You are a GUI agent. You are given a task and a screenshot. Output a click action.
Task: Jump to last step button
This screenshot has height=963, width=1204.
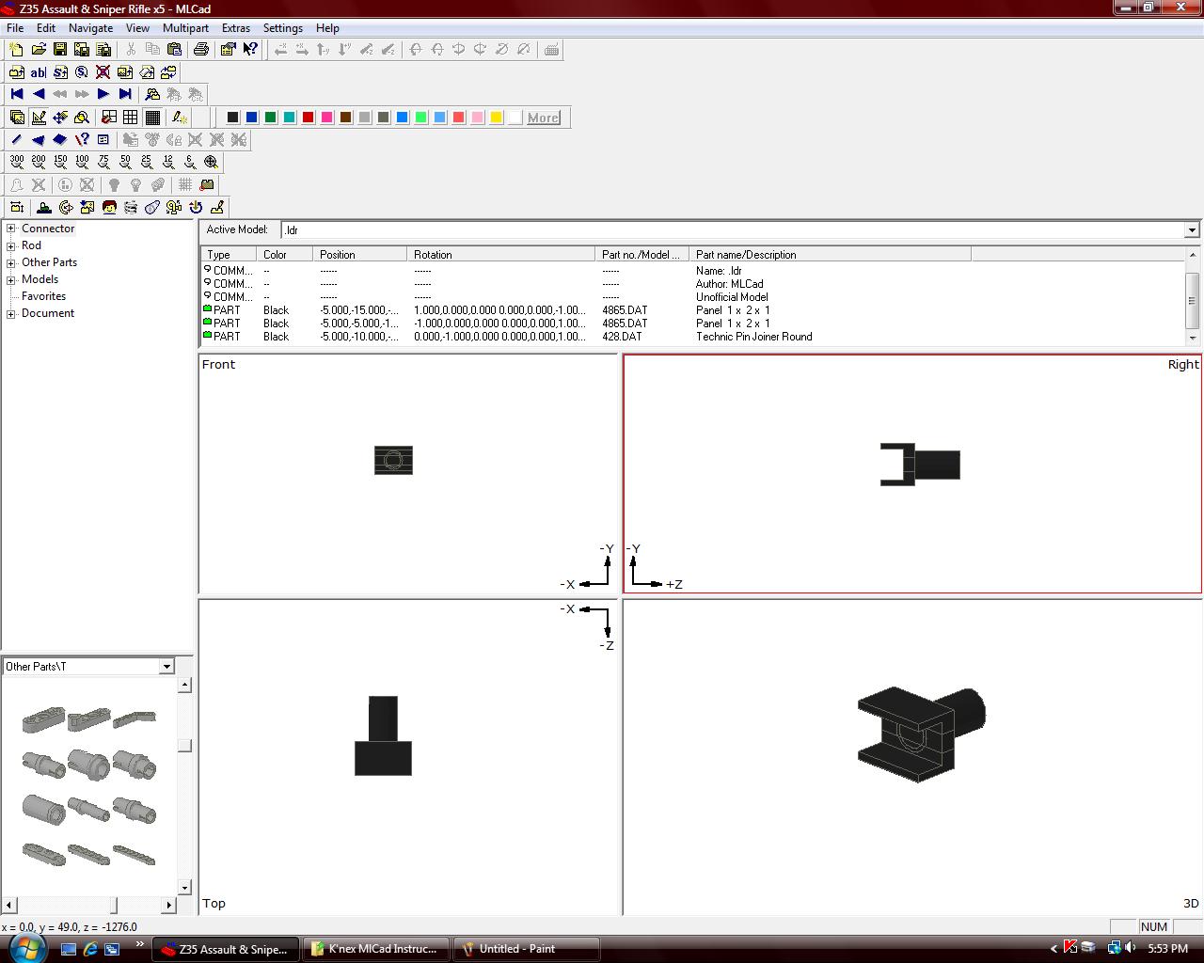[125, 94]
